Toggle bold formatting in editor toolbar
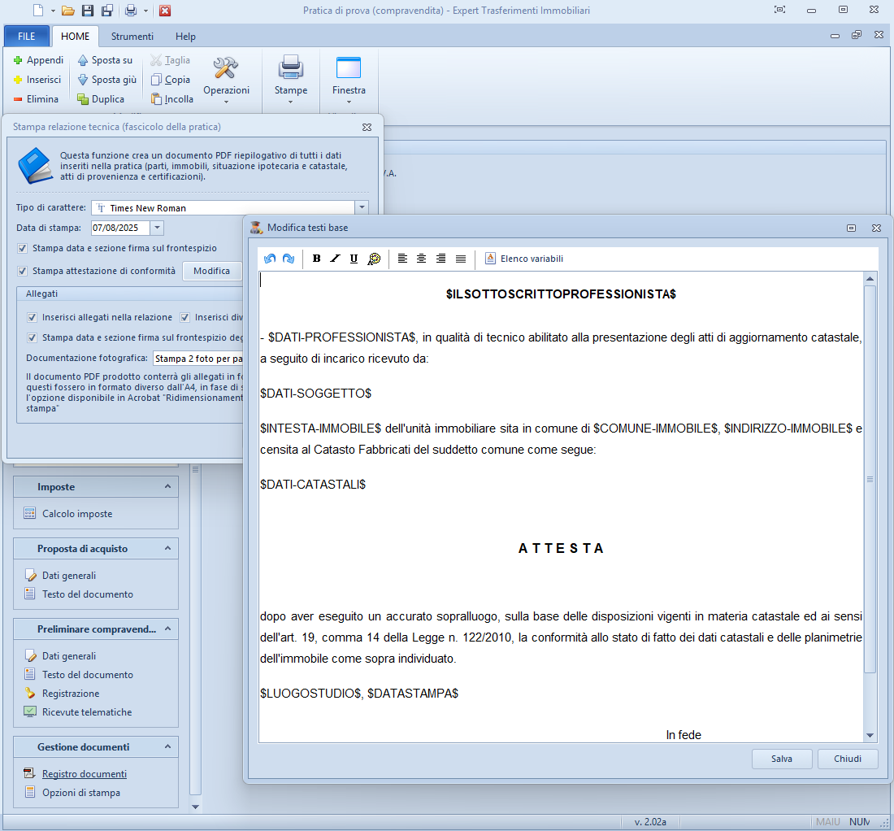The width and height of the screenshot is (894, 831). [316, 259]
